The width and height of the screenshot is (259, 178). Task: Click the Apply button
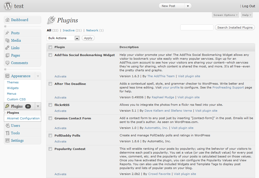click(x=88, y=38)
